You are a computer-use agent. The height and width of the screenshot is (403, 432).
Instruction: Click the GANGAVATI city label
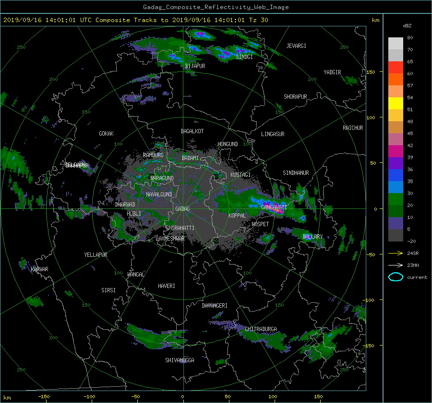(274, 207)
